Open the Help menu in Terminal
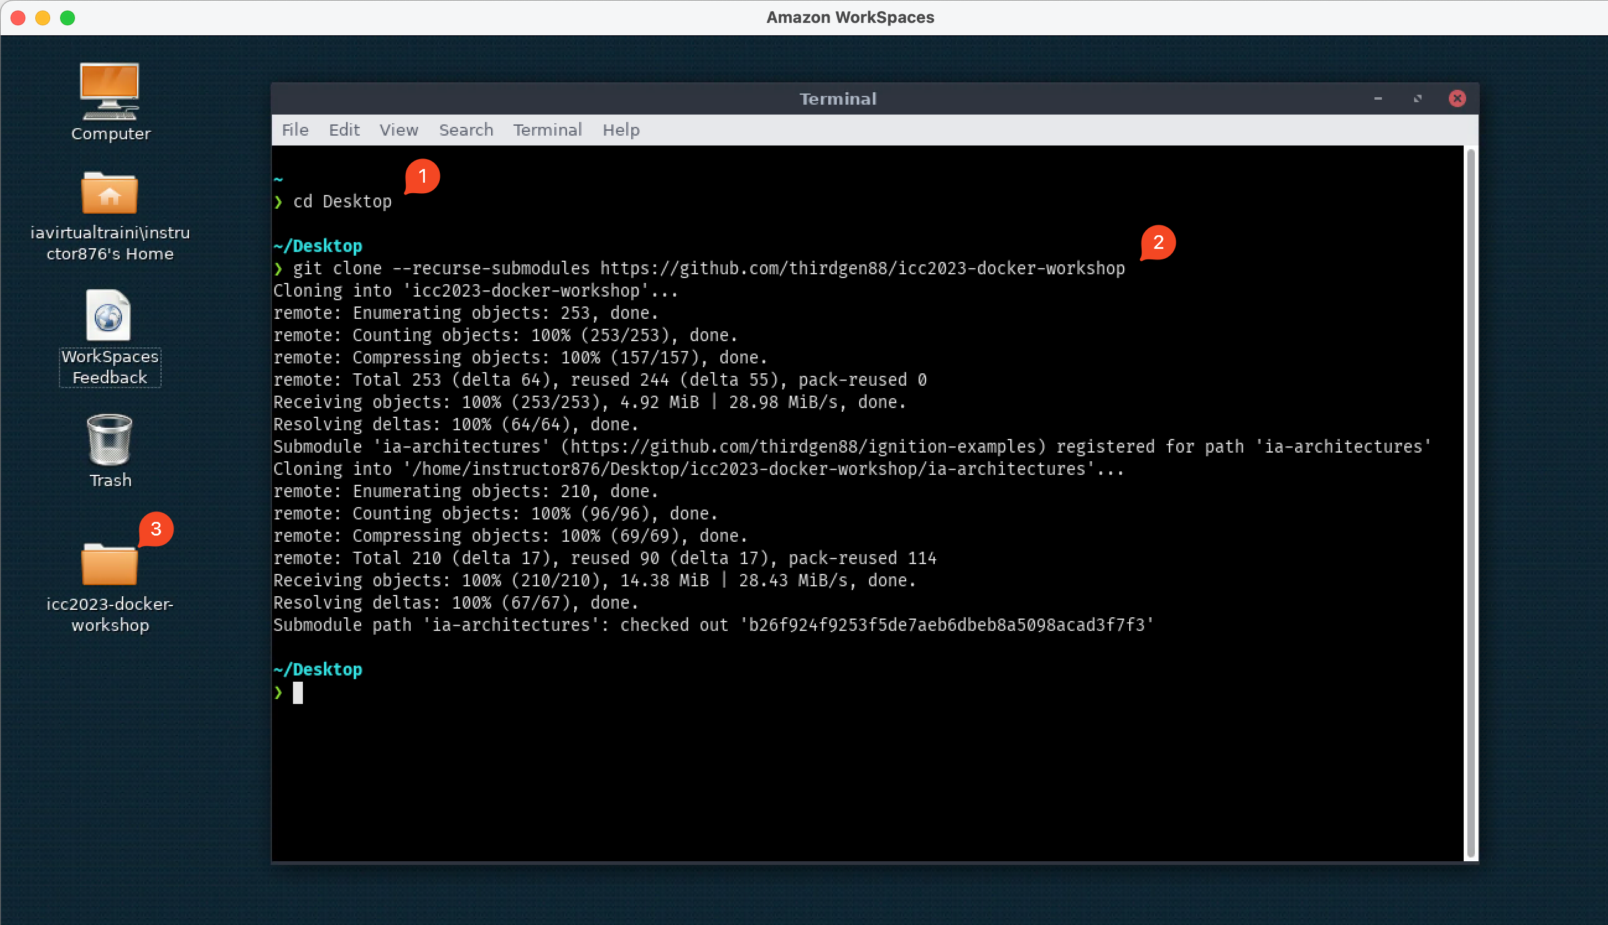The image size is (1608, 925). pyautogui.click(x=621, y=129)
